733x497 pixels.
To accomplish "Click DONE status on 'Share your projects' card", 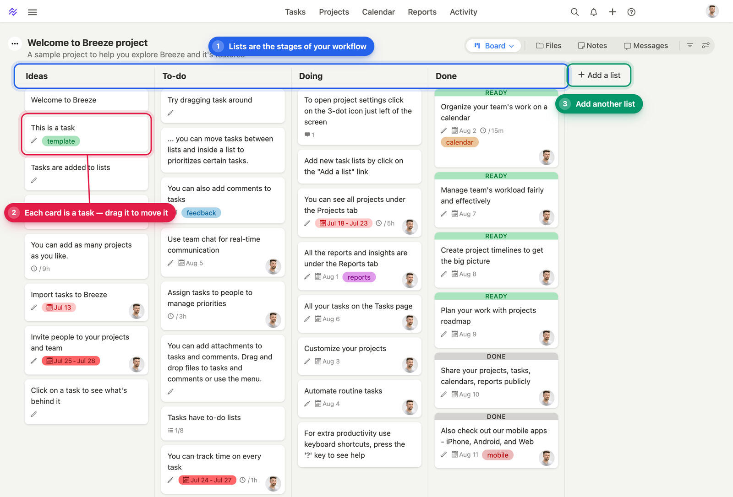I will pyautogui.click(x=496, y=357).
